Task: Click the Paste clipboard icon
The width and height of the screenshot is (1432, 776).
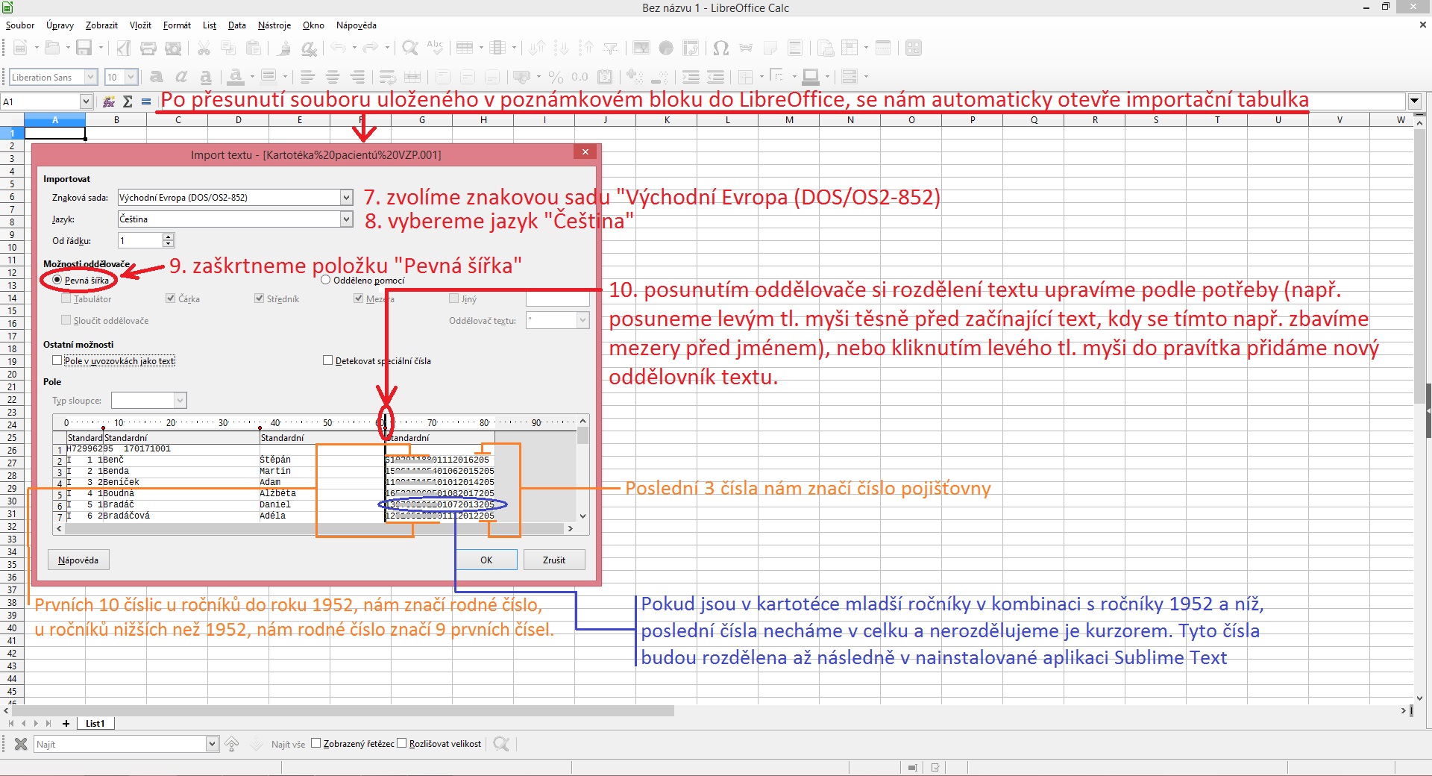Action: point(254,48)
